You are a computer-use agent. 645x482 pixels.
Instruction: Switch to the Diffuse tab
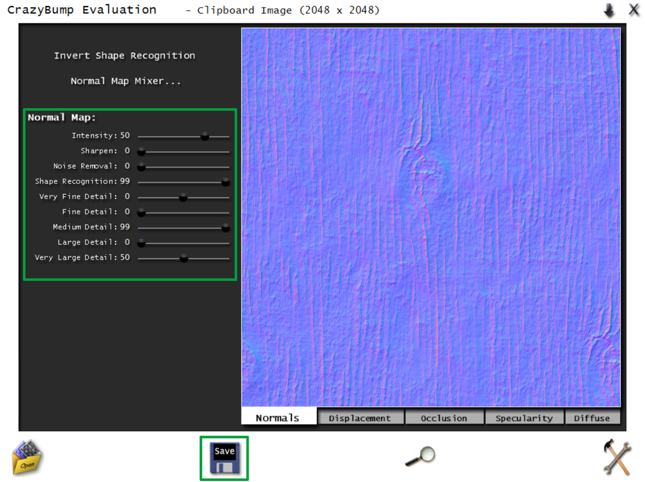pyautogui.click(x=592, y=418)
